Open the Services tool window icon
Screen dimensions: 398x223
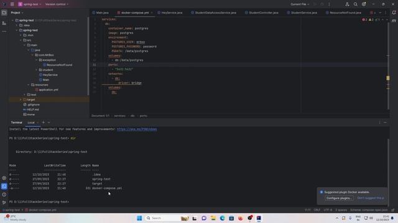pos(4,178)
